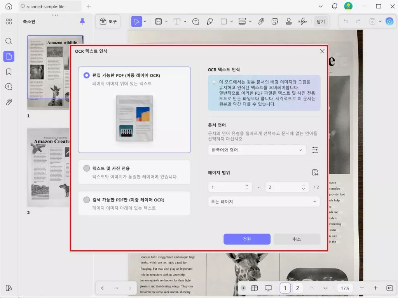
Task: Open the thumbnails grid view icon
Action: 9,22
